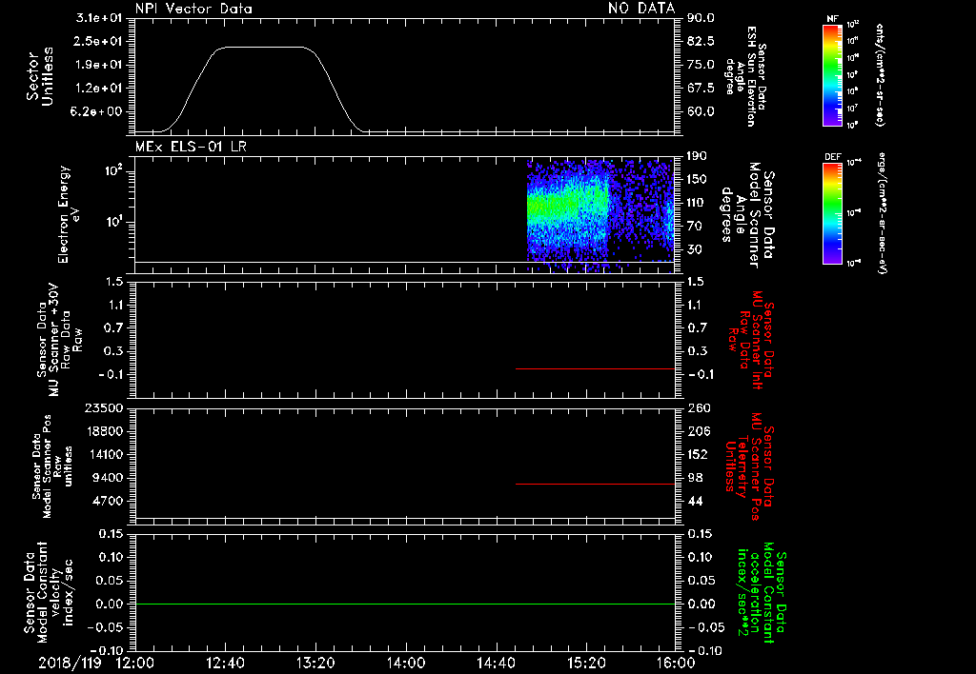Image resolution: width=976 pixels, height=674 pixels.
Task: Click the '260' telemetry axis tick
Action: coord(698,407)
